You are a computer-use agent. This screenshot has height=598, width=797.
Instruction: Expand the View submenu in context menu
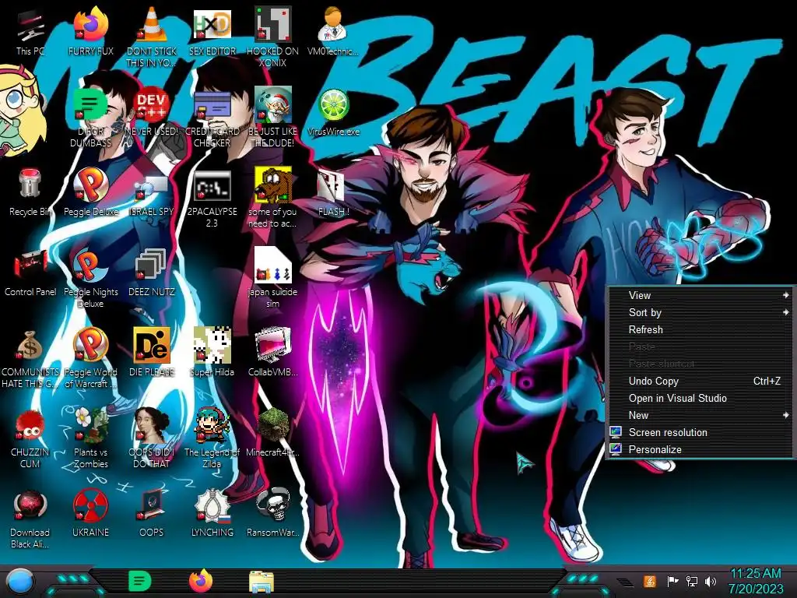point(700,295)
